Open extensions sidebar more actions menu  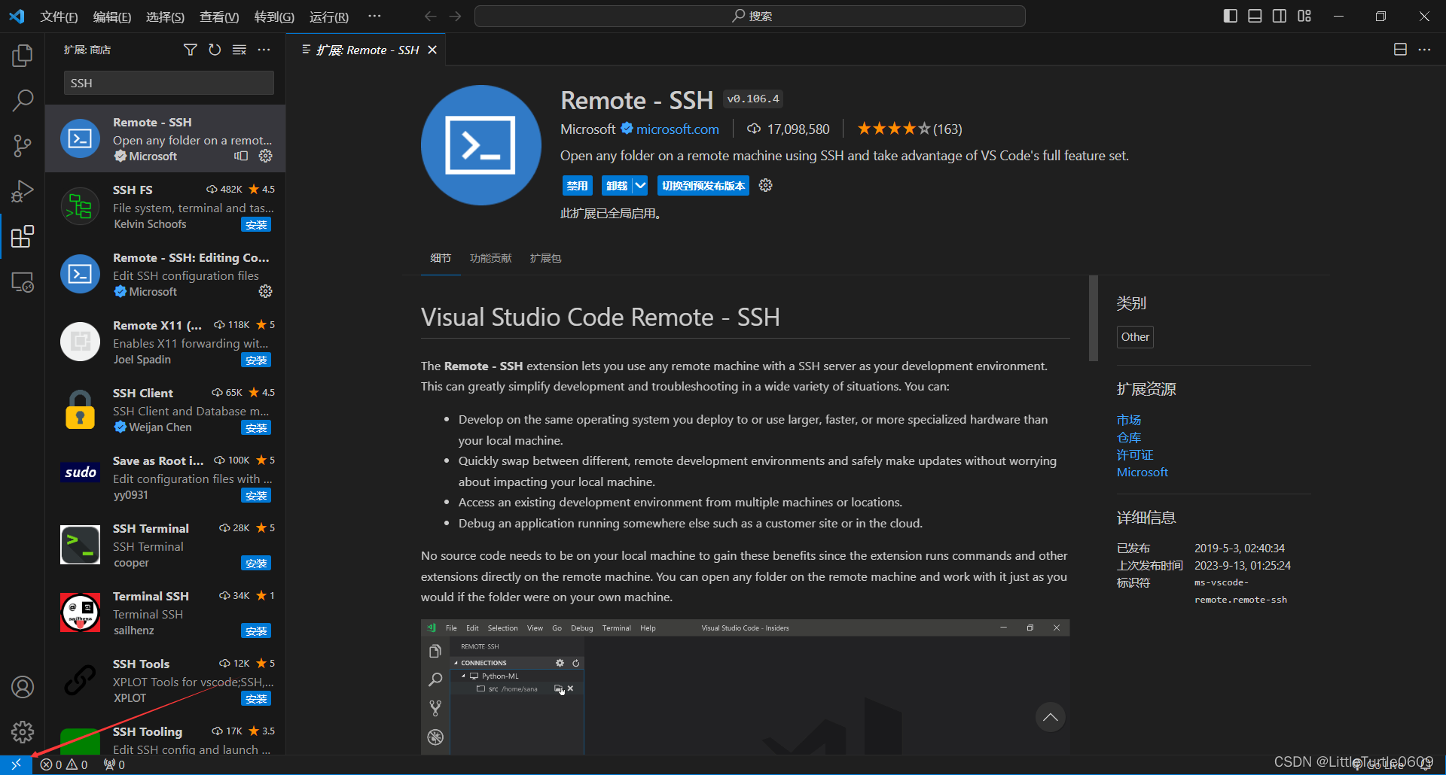pyautogui.click(x=264, y=50)
